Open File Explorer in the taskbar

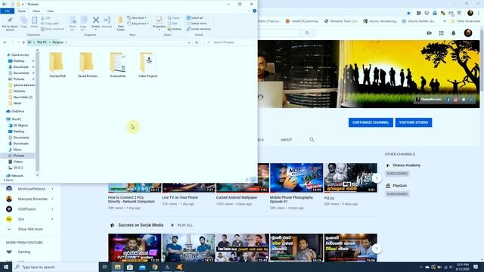point(117,267)
